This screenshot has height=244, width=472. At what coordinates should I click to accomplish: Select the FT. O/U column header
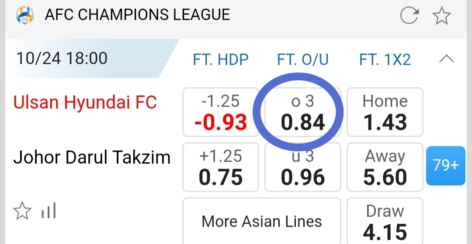click(303, 59)
